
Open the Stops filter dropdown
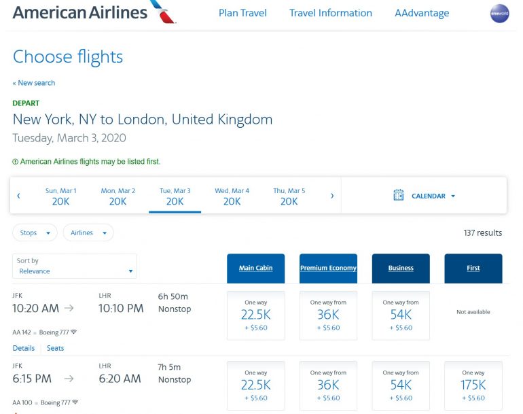coord(34,232)
